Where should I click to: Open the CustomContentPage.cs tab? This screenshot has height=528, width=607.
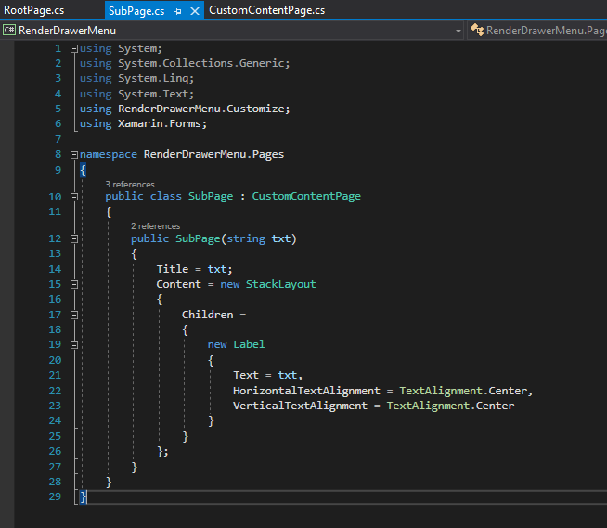266,10
